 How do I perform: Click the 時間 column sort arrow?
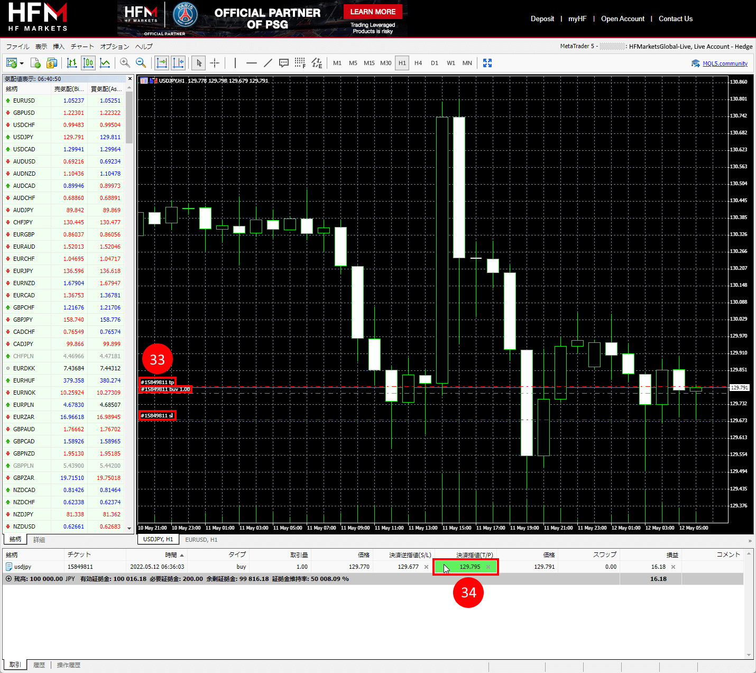coord(182,555)
